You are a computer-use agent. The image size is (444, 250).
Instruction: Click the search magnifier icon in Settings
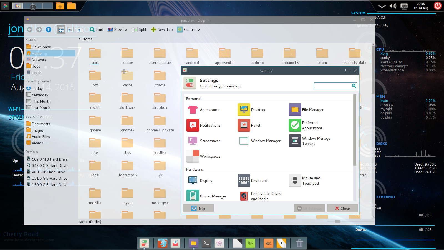point(354,86)
